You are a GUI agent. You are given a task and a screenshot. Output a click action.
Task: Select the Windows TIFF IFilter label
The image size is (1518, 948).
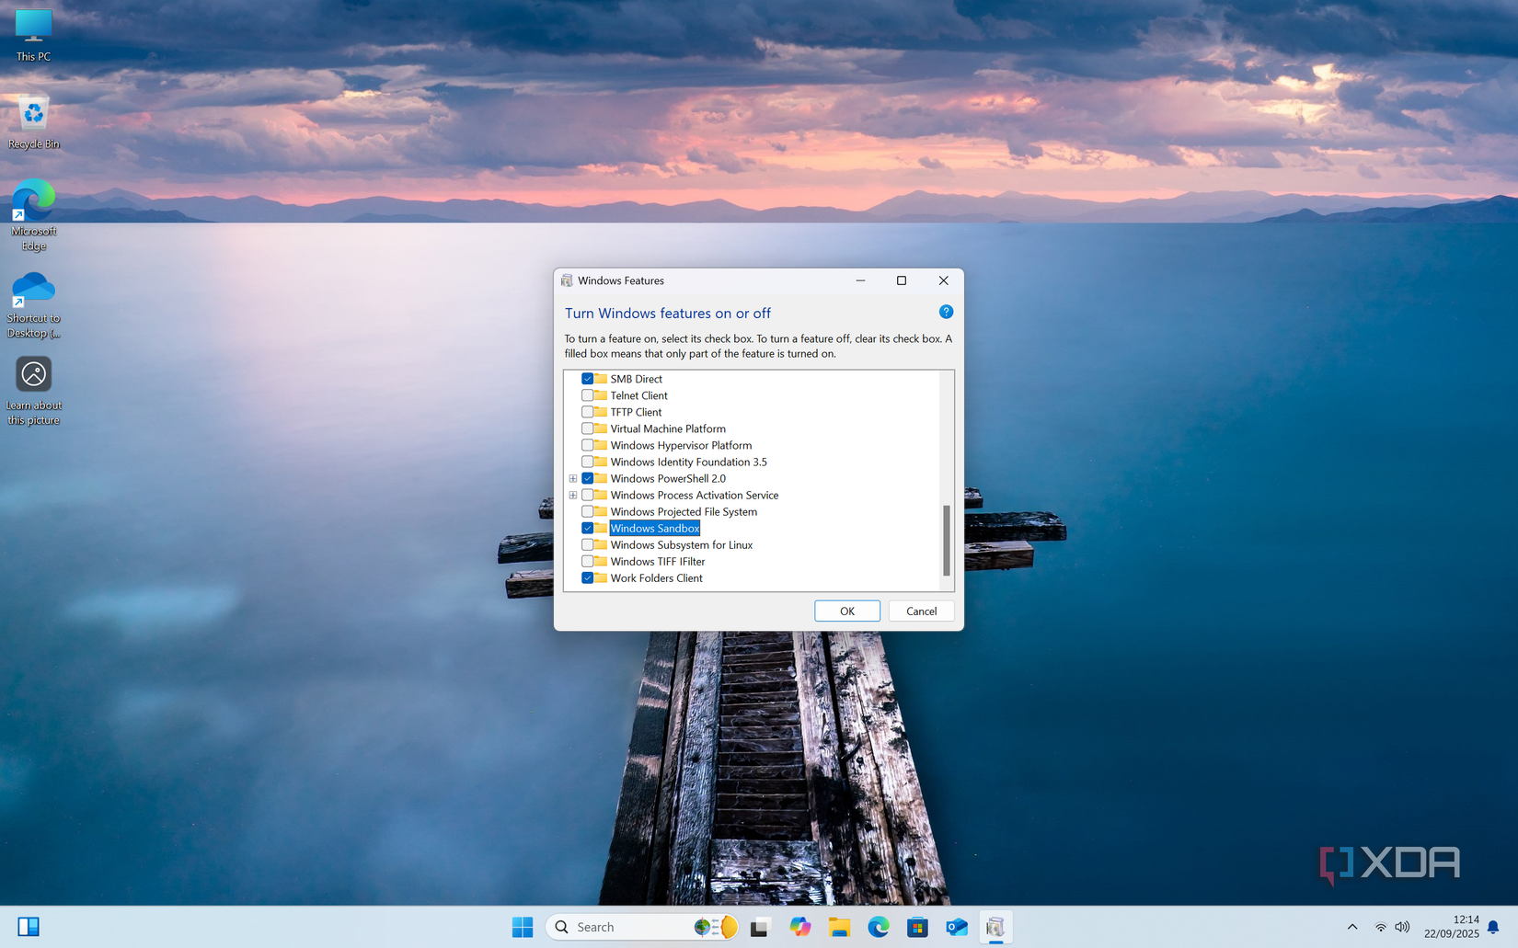[x=658, y=561]
